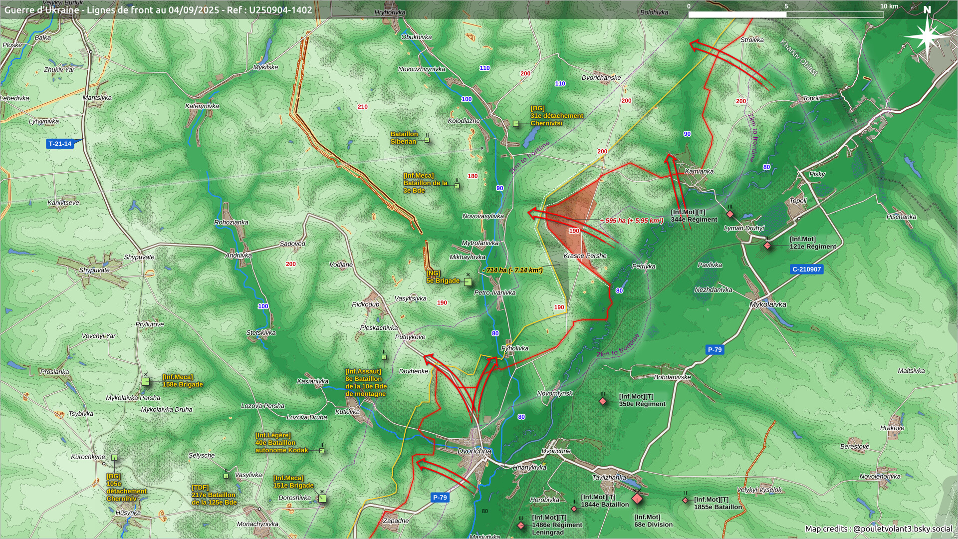This screenshot has width=958, height=539.
Task: Click the 1486e Régiment Leningrad diamond icon
Action: point(521,526)
